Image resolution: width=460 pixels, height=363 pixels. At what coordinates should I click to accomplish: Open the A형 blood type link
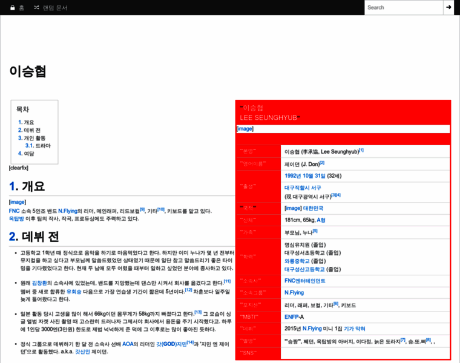point(321,220)
